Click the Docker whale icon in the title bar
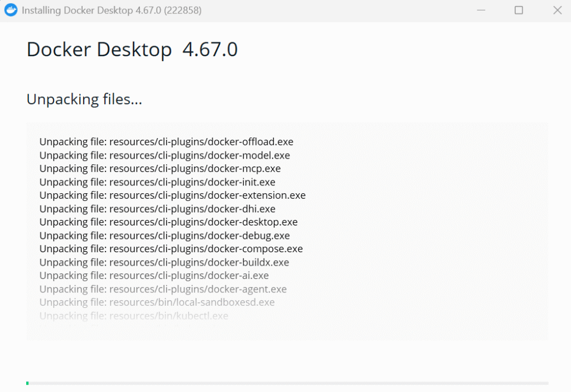This screenshot has width=571, height=392. click(11, 10)
